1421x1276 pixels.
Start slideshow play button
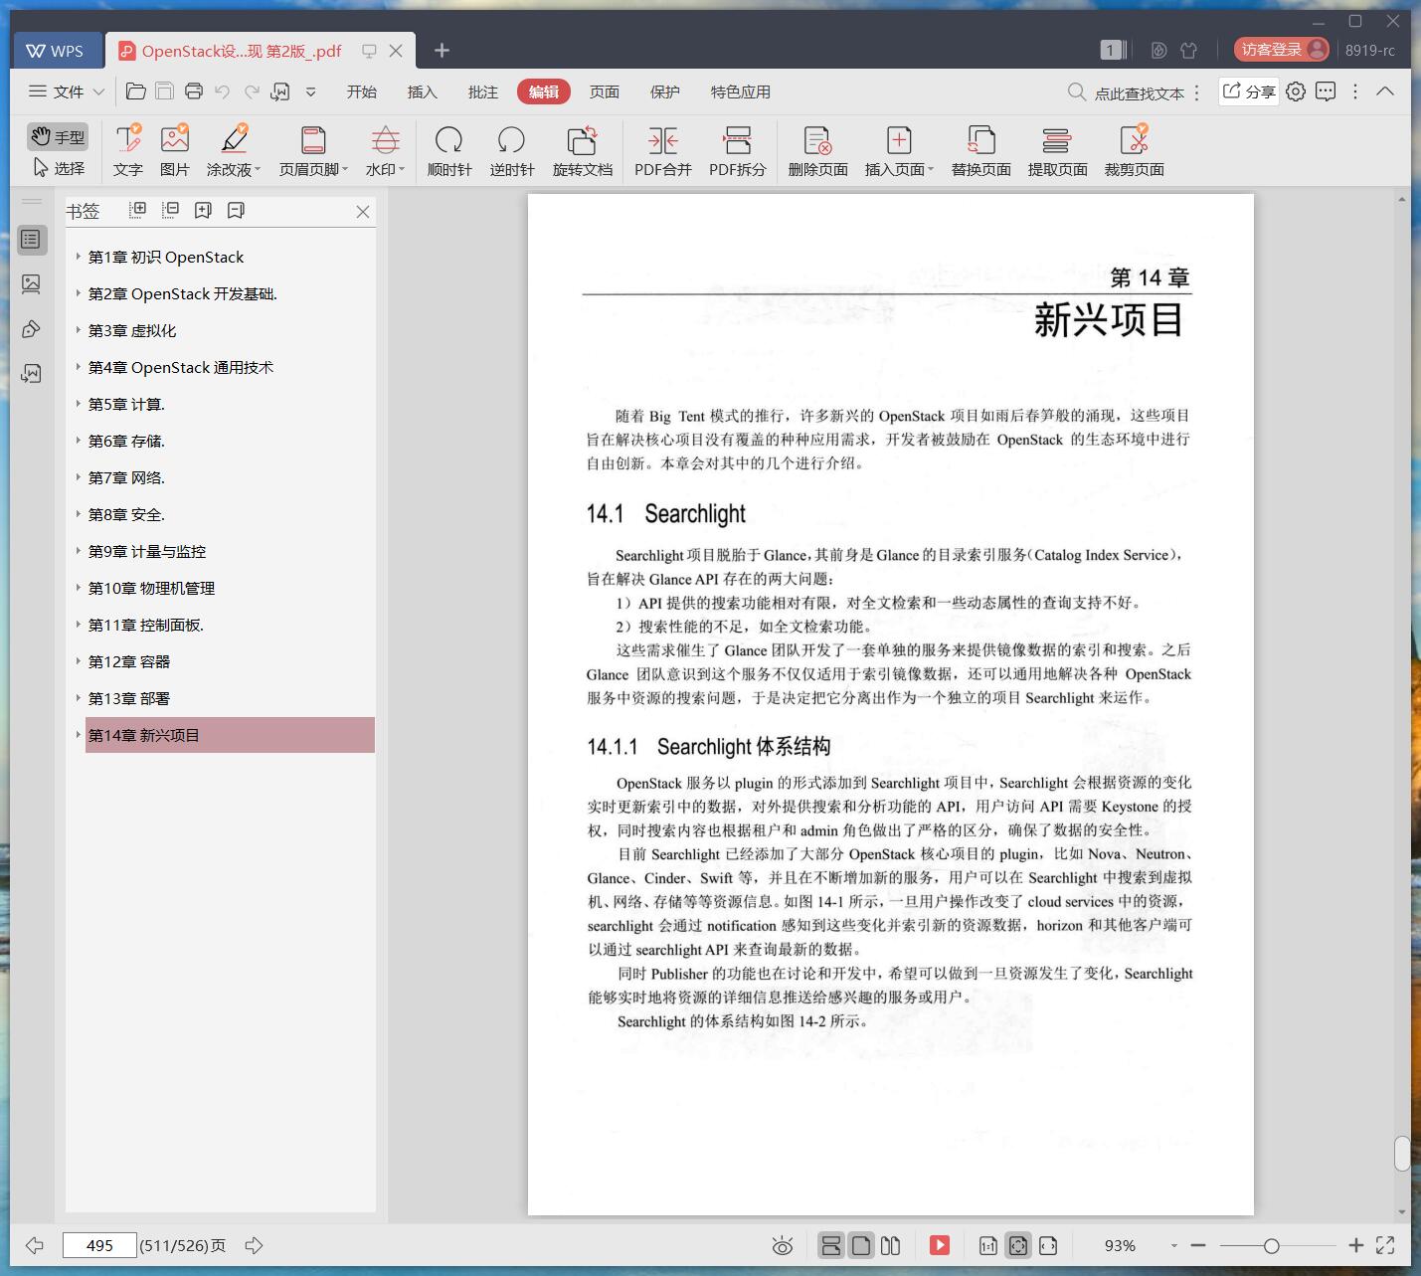[x=940, y=1245]
